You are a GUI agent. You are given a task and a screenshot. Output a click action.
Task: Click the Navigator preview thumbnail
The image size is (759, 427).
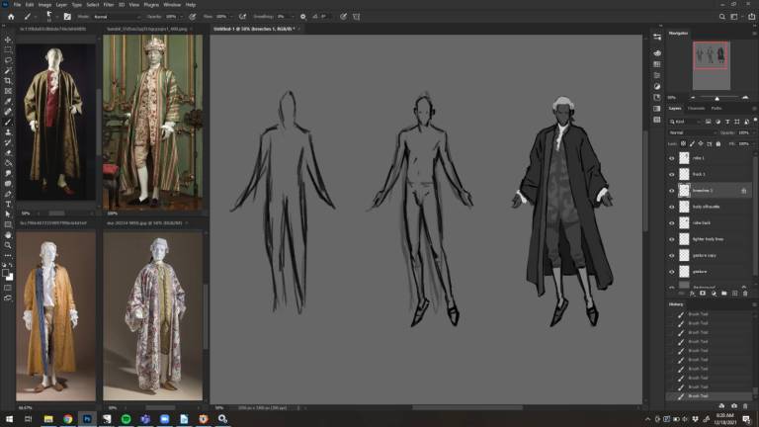coord(711,56)
